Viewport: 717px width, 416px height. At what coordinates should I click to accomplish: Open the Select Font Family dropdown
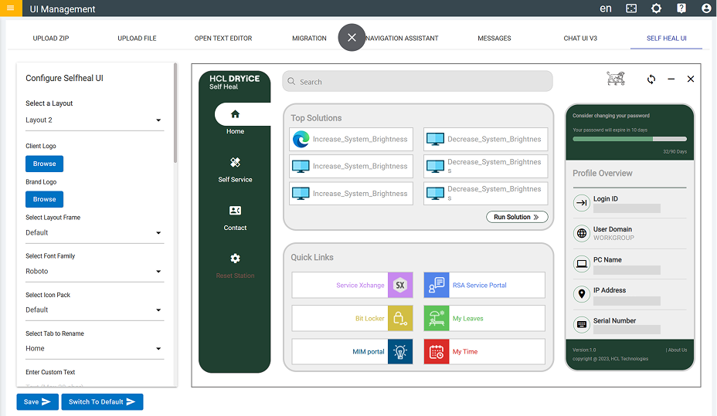point(95,271)
